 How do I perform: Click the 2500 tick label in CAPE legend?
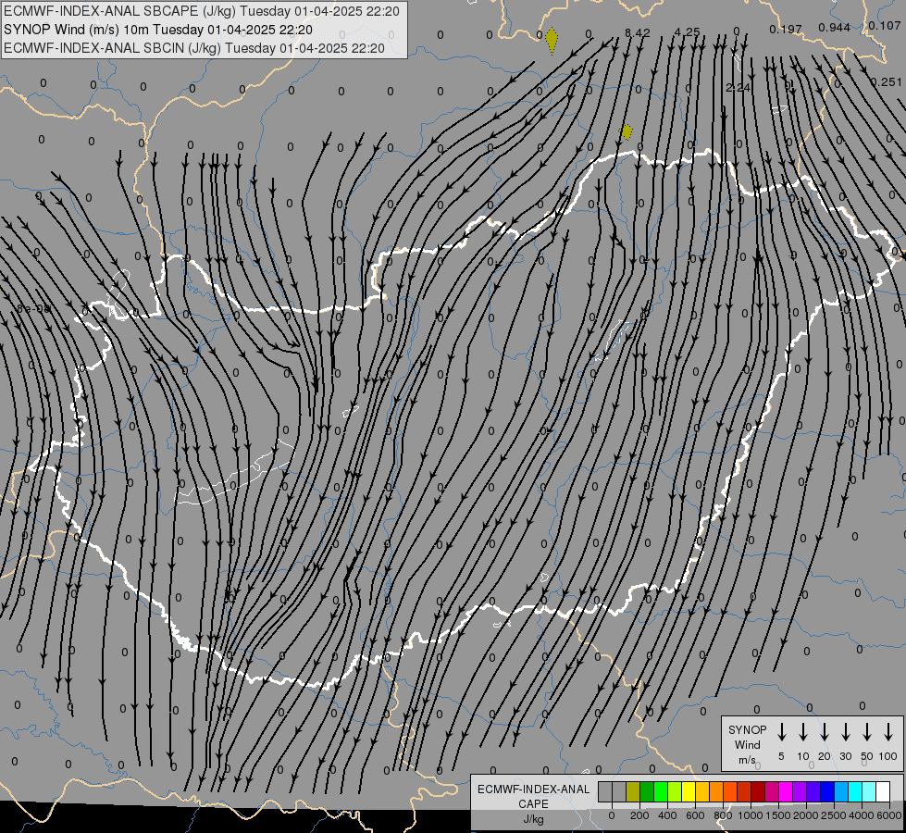[x=834, y=815]
